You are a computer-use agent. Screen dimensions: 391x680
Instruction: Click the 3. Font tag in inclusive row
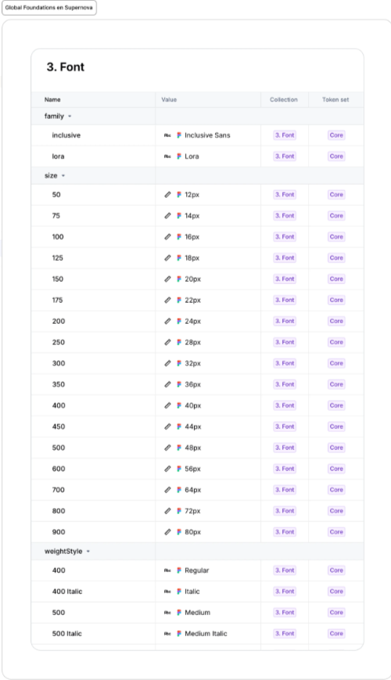285,135
